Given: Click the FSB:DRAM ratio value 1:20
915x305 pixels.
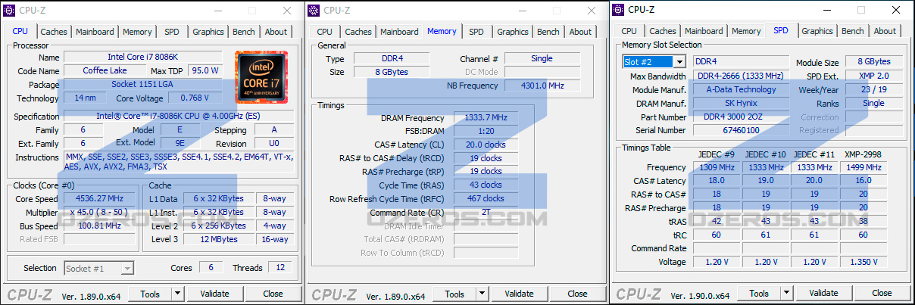Looking at the screenshot, I should (x=486, y=132).
